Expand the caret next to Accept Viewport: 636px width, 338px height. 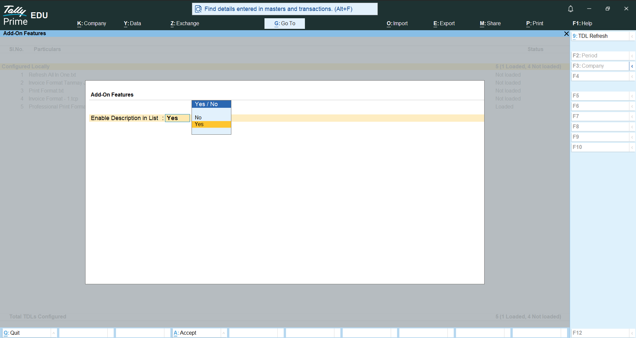tap(224, 333)
